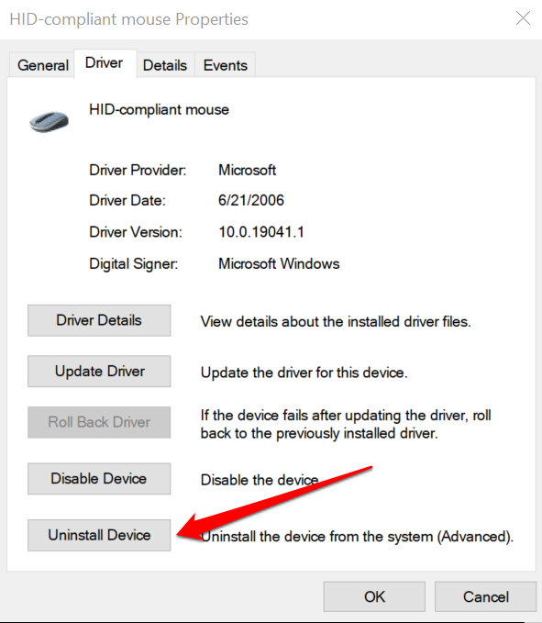Dismiss the dialog with Cancel

coord(485,596)
